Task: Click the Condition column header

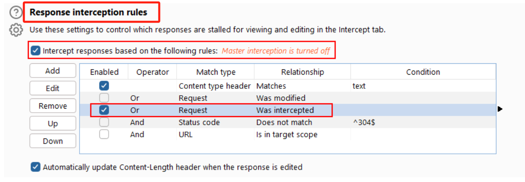Action: click(423, 72)
